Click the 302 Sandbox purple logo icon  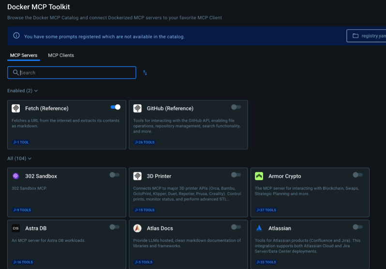tap(16, 176)
